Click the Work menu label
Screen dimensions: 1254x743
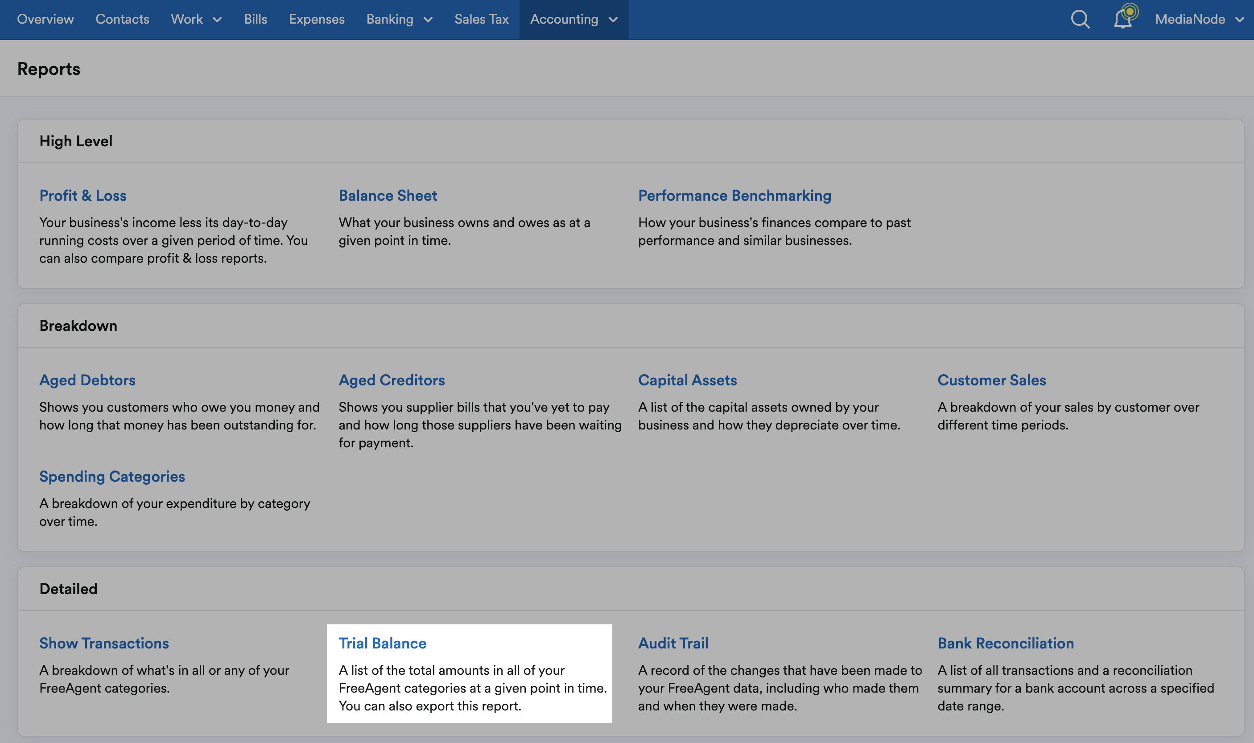[187, 20]
